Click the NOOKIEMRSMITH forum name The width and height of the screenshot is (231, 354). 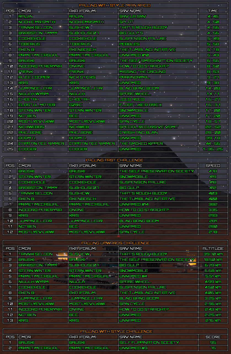tap(86, 22)
